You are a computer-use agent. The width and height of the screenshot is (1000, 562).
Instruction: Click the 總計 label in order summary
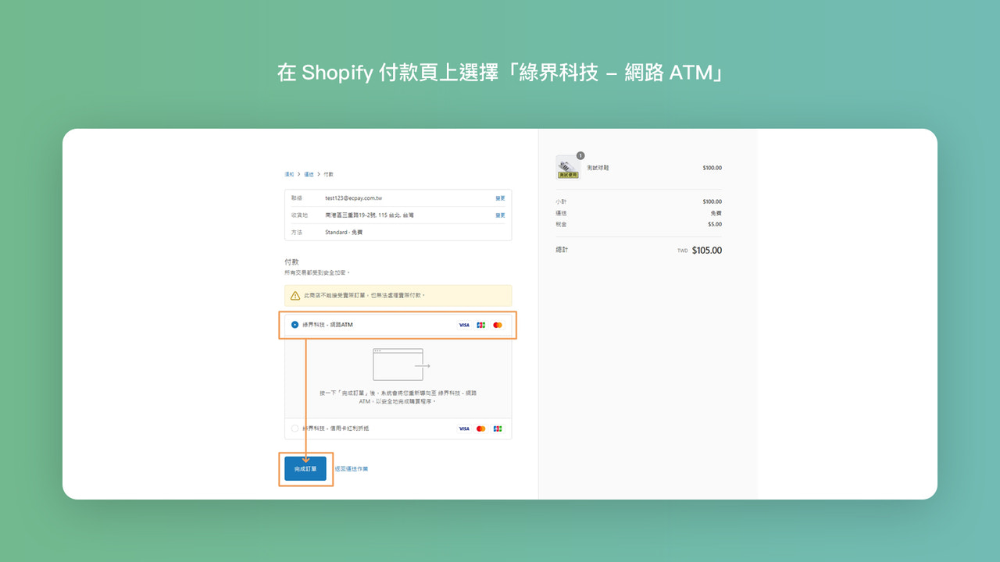tap(562, 250)
